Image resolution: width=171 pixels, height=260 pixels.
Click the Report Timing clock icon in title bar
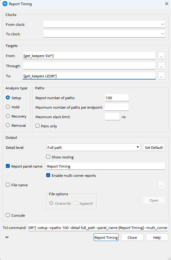click(x=5, y=4)
